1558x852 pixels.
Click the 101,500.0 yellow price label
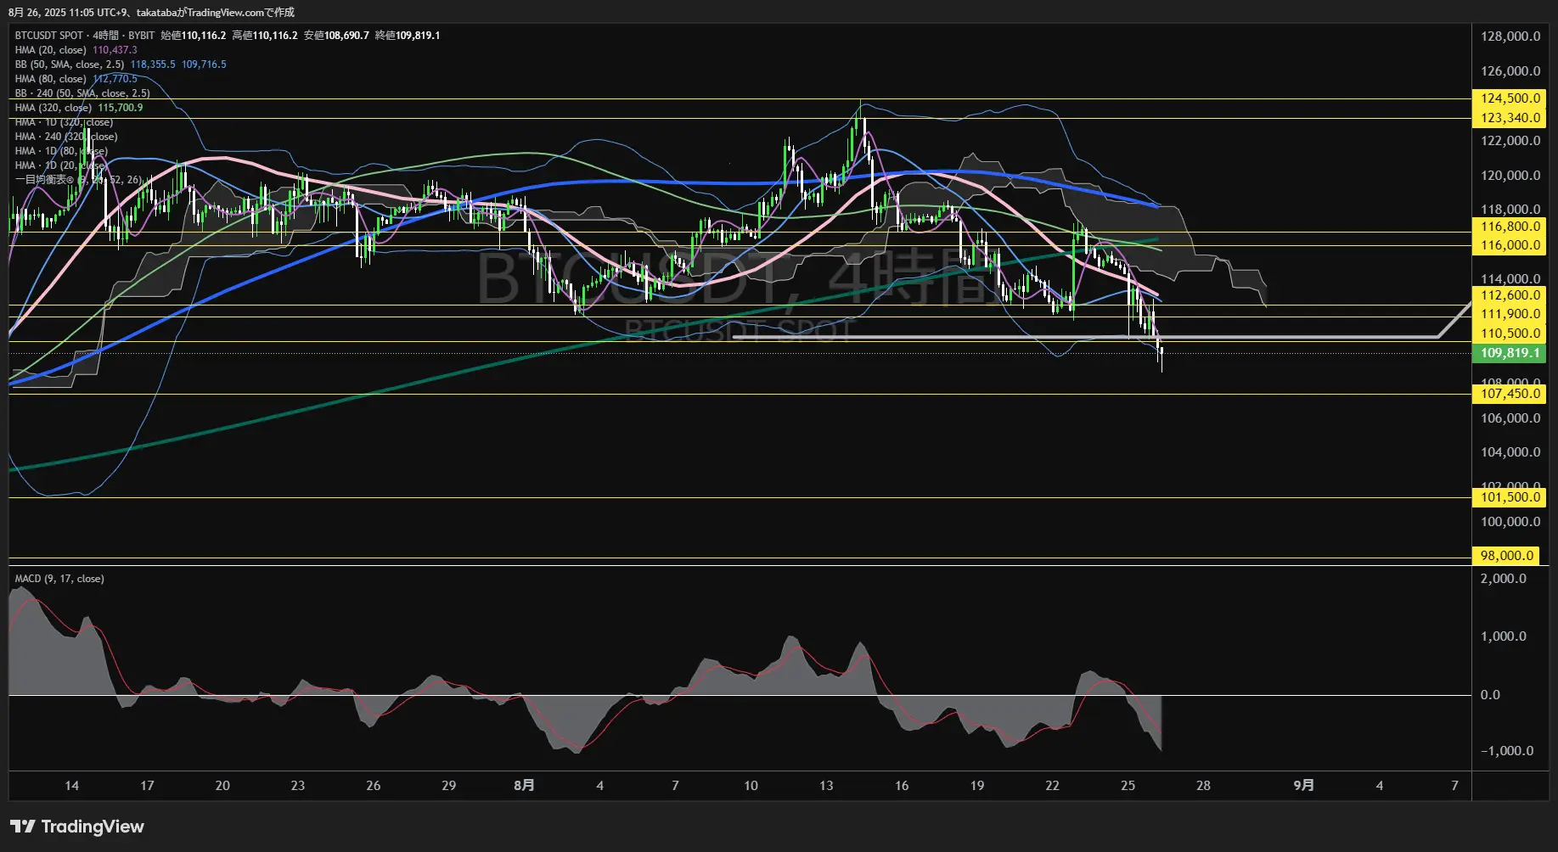[x=1509, y=497]
